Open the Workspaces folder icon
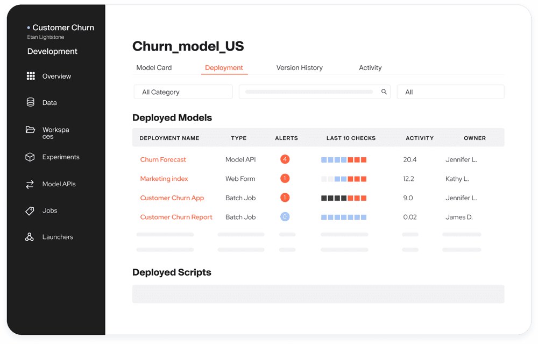This screenshot has width=538, height=344. tap(31, 130)
